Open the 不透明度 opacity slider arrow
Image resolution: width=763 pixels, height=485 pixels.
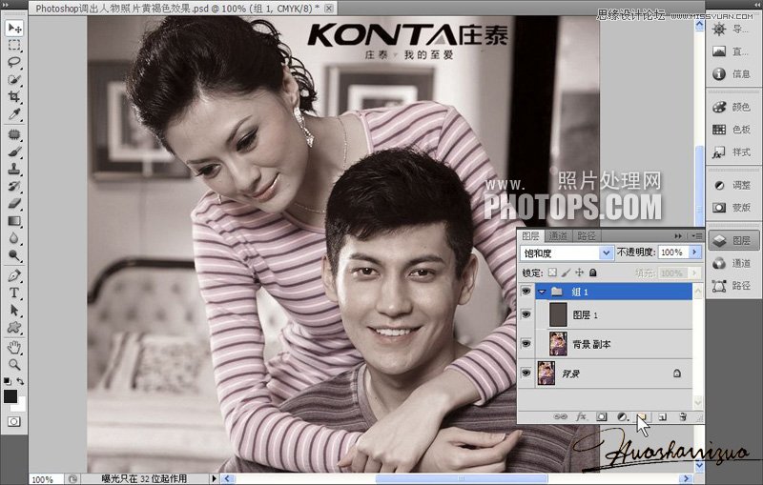694,253
